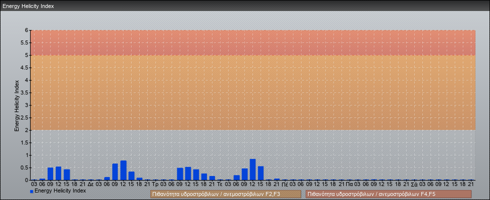This screenshot has width=490, height=200.
Task: Click the Πέ day label on x-axis
Action: [285, 184]
